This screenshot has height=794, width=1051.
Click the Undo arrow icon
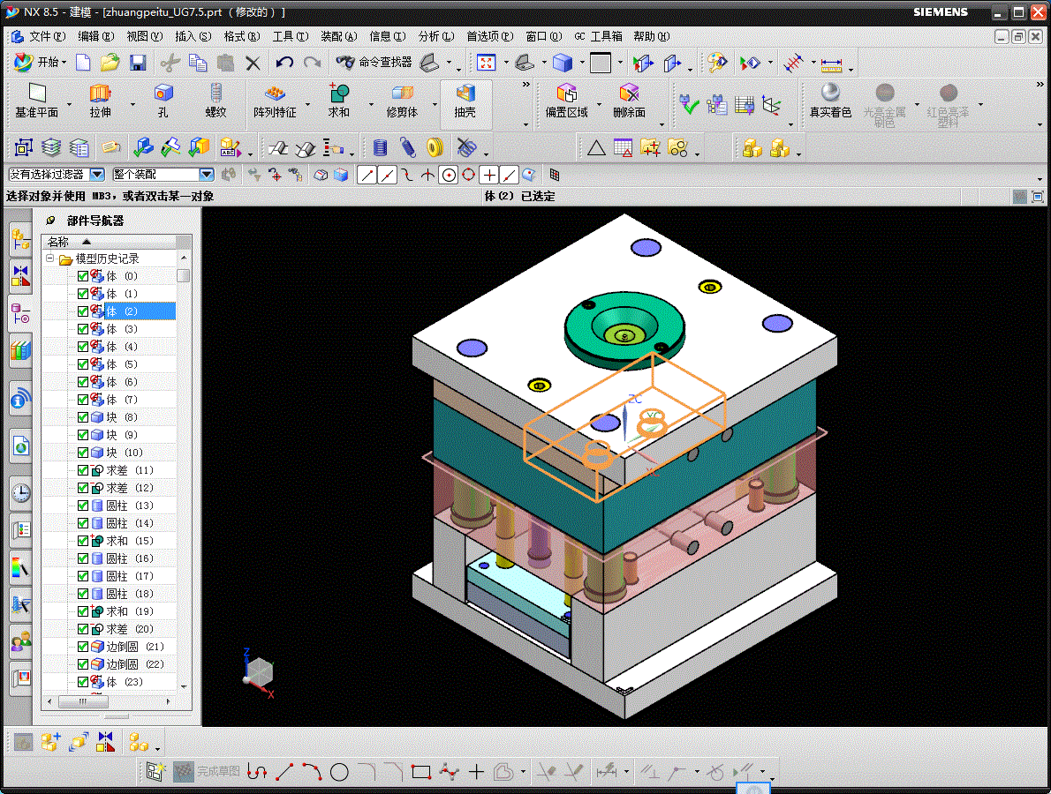tap(284, 63)
